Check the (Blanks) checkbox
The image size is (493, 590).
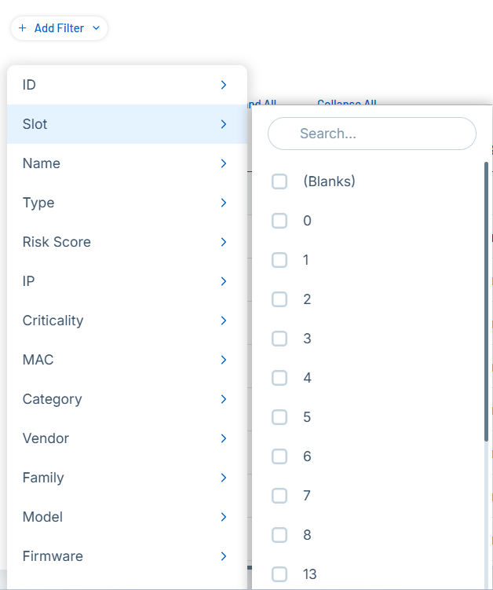279,181
